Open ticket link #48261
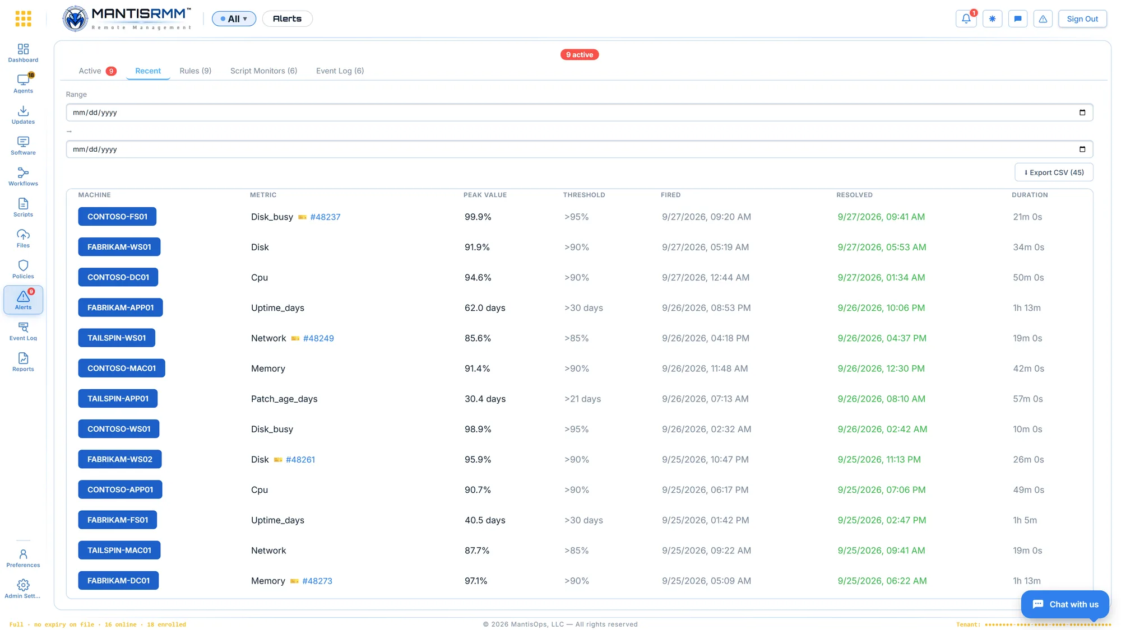The height and width of the screenshot is (630, 1121). click(x=300, y=459)
